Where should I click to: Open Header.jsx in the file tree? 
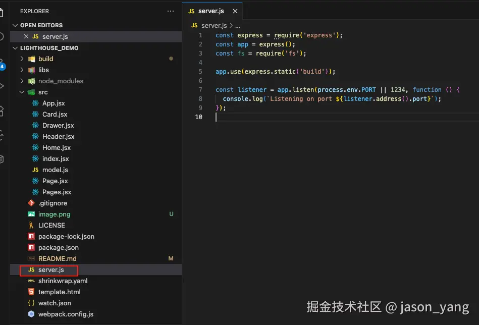coord(59,137)
